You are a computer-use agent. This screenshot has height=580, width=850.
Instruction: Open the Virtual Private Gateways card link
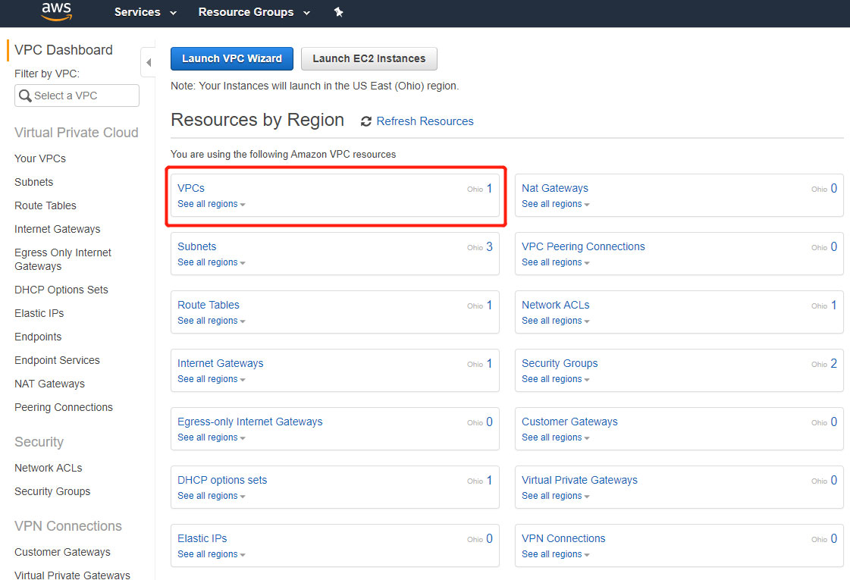(579, 480)
